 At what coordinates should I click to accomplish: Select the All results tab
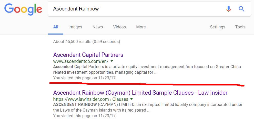(x=56, y=27)
